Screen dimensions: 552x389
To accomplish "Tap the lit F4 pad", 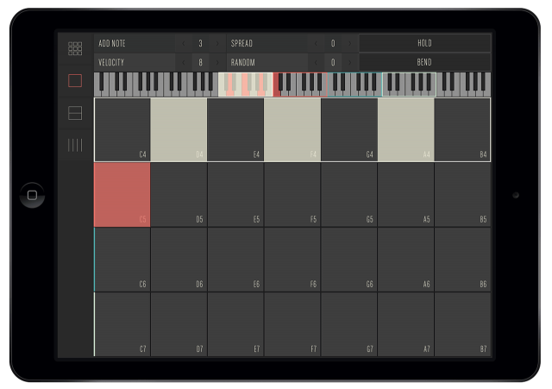I will point(292,130).
